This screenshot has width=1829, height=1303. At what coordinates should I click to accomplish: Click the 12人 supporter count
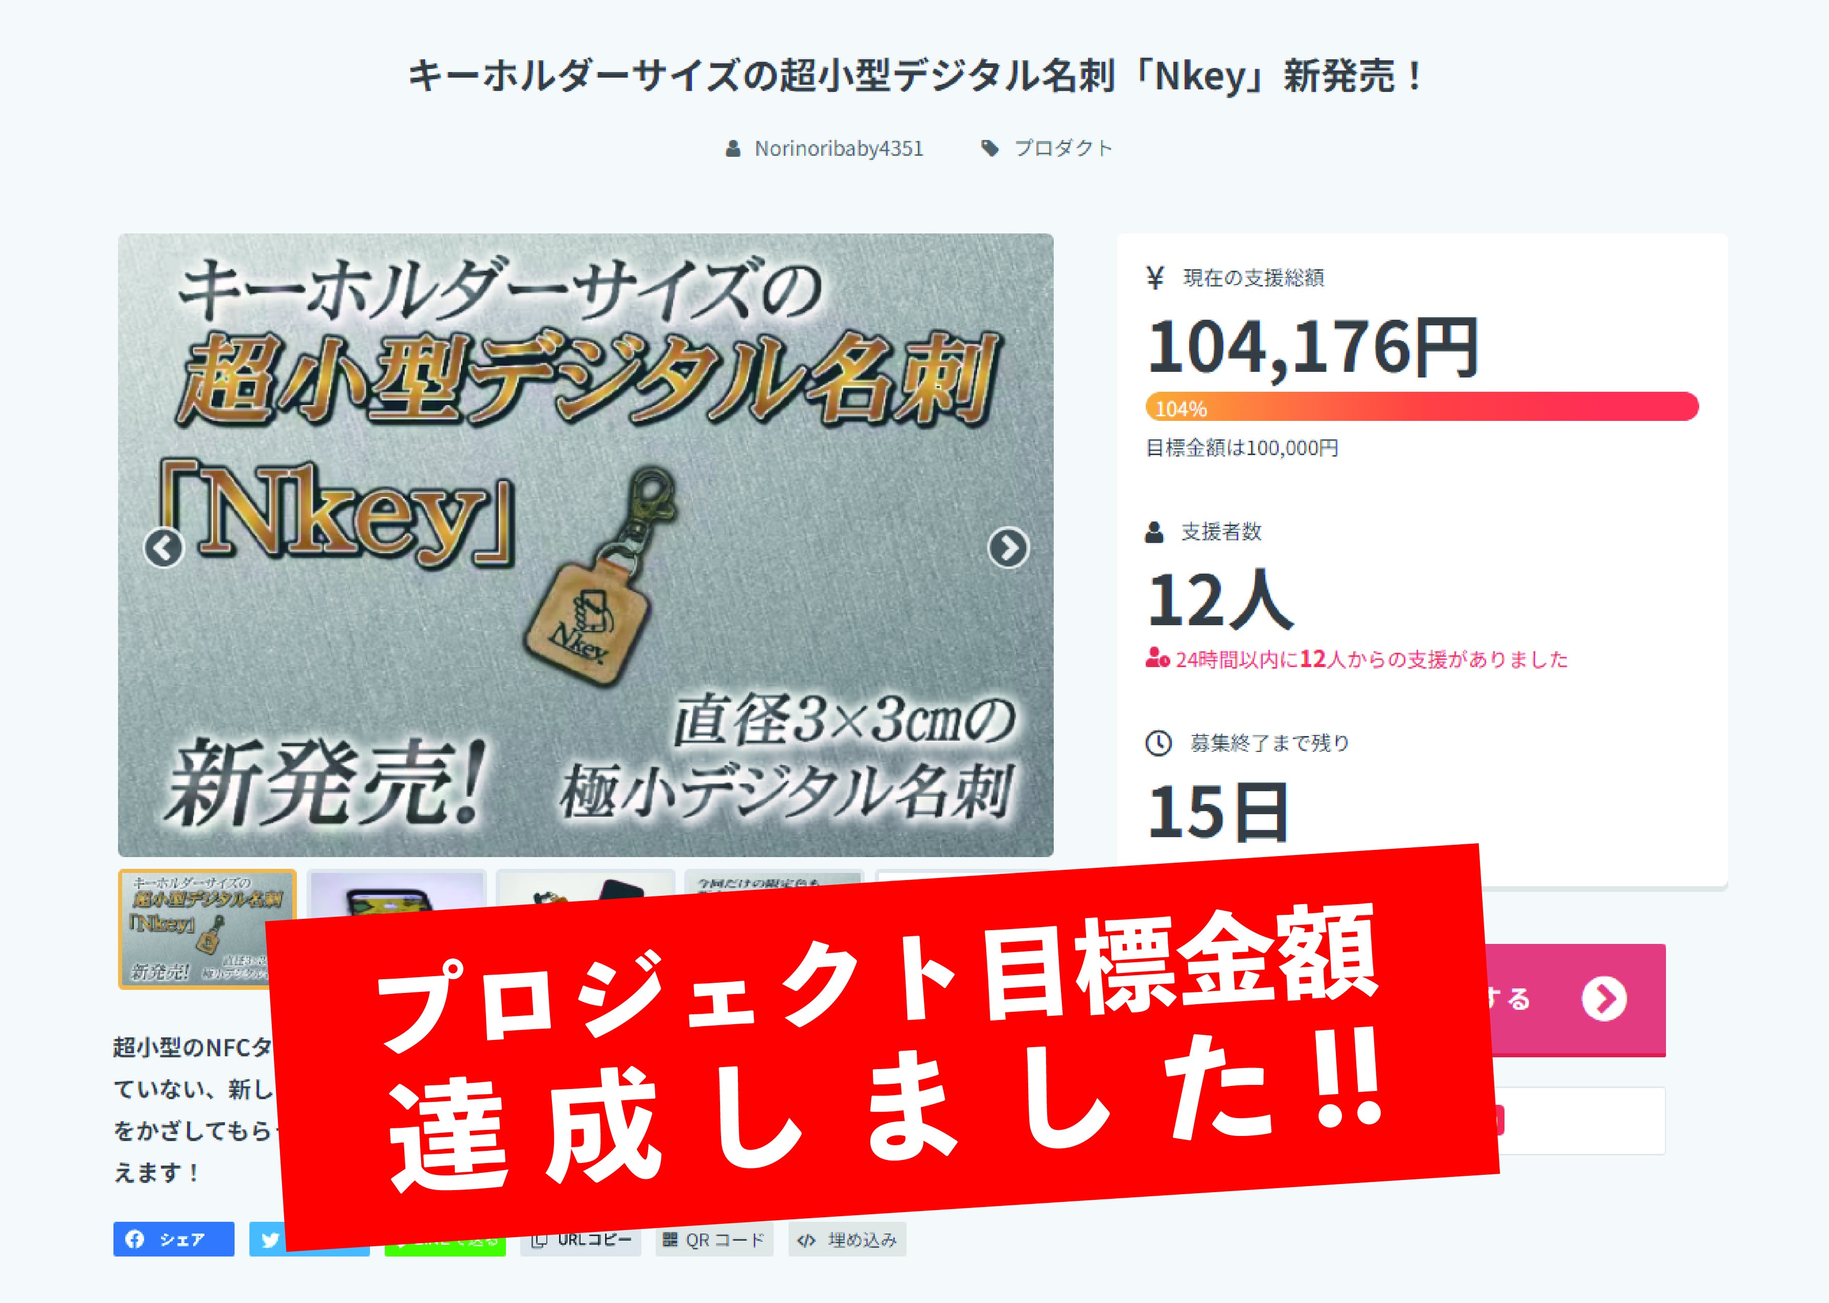[1220, 599]
